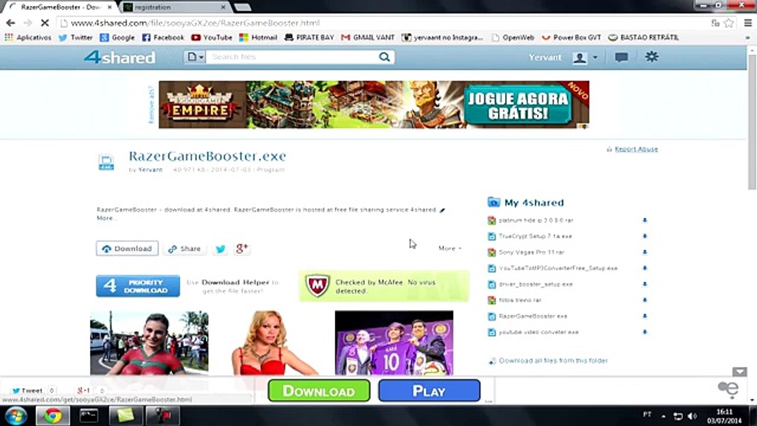Click the Share button
757x426 pixels.
point(185,248)
